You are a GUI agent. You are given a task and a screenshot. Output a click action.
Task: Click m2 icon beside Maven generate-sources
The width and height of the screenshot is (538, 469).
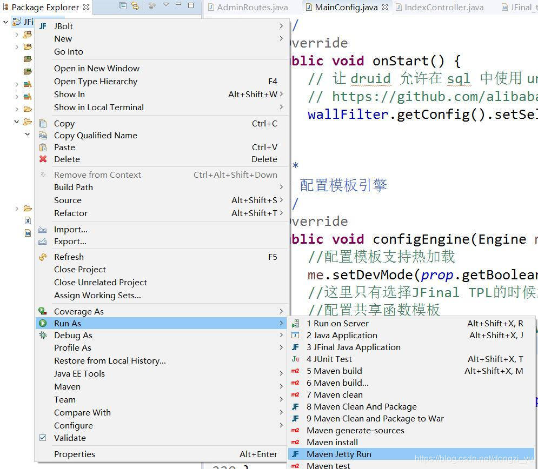295,431
